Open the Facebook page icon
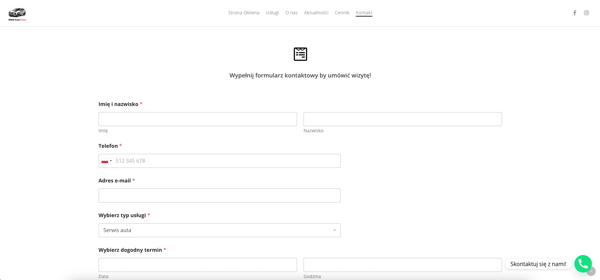600x280 pixels. (x=575, y=13)
